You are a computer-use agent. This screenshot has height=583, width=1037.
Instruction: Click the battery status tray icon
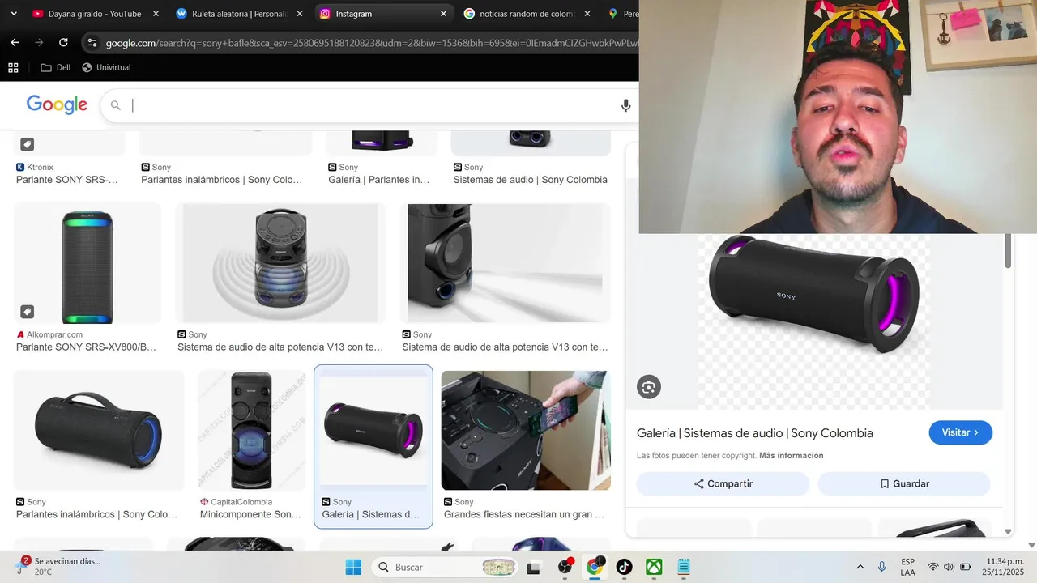[x=966, y=567]
